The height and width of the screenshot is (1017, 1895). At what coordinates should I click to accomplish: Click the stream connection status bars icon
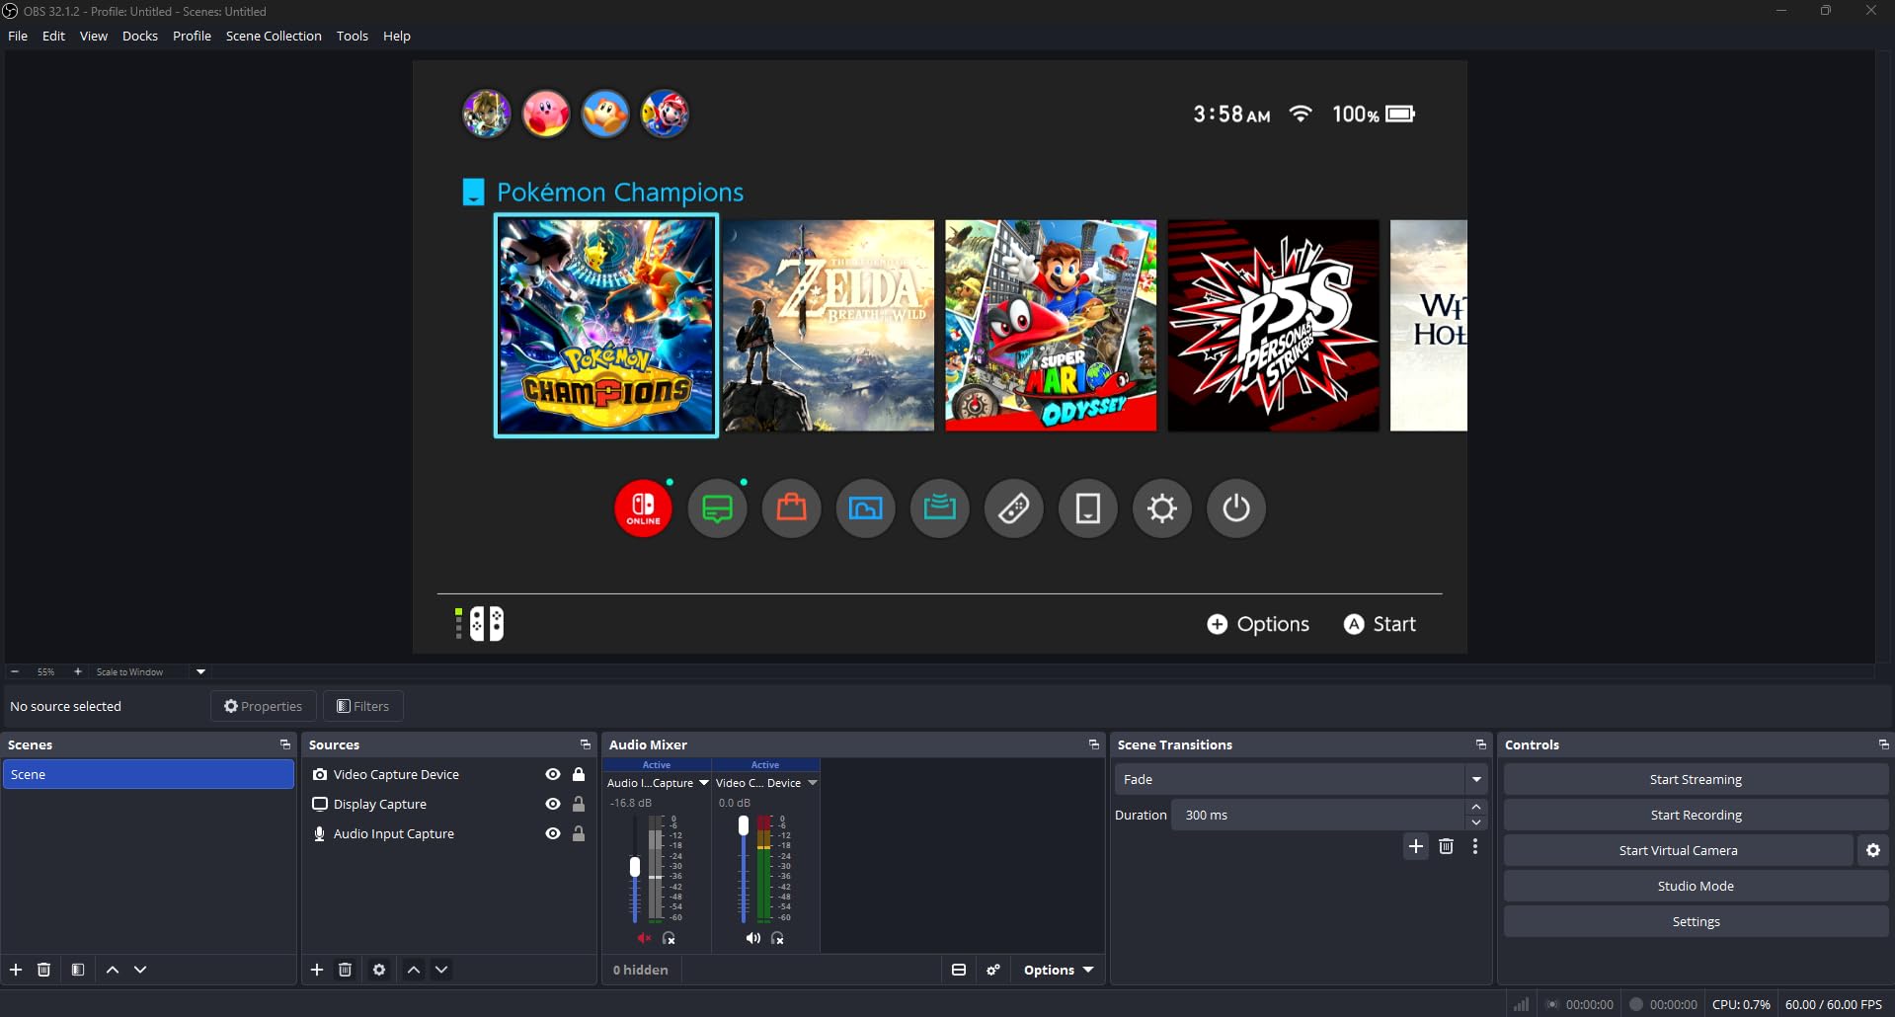[1522, 1004]
